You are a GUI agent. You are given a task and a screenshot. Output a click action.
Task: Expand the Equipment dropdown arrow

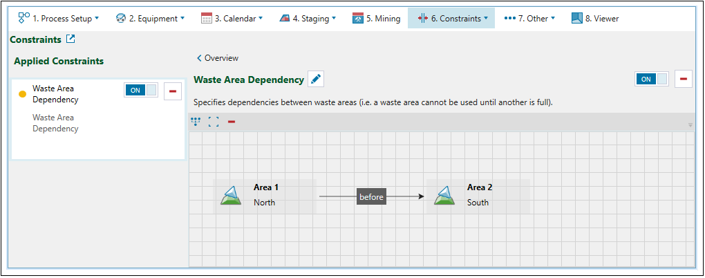pyautogui.click(x=182, y=19)
